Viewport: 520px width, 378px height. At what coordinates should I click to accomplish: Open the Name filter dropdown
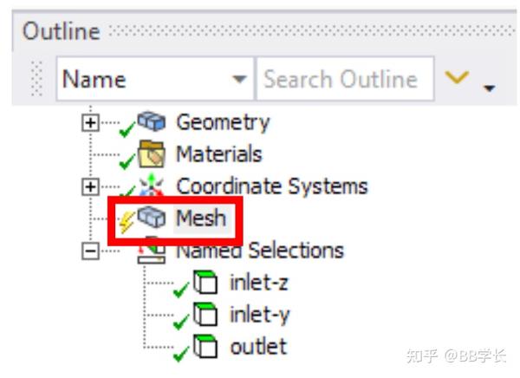point(239,80)
